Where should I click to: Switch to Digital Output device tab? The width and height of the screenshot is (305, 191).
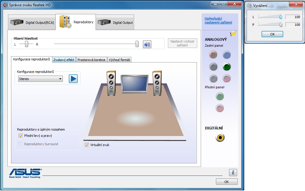point(115,23)
